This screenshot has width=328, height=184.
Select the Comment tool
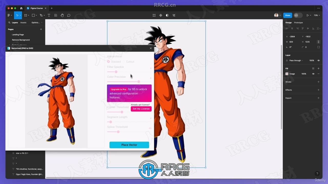click(69, 15)
